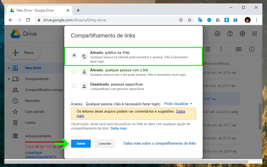Expand the Meu Drive tree arrow
This screenshot has height=167, width=267.
coord(9,68)
